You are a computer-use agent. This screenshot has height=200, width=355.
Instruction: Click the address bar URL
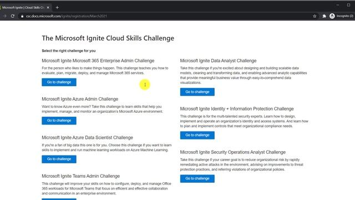pos(67,16)
